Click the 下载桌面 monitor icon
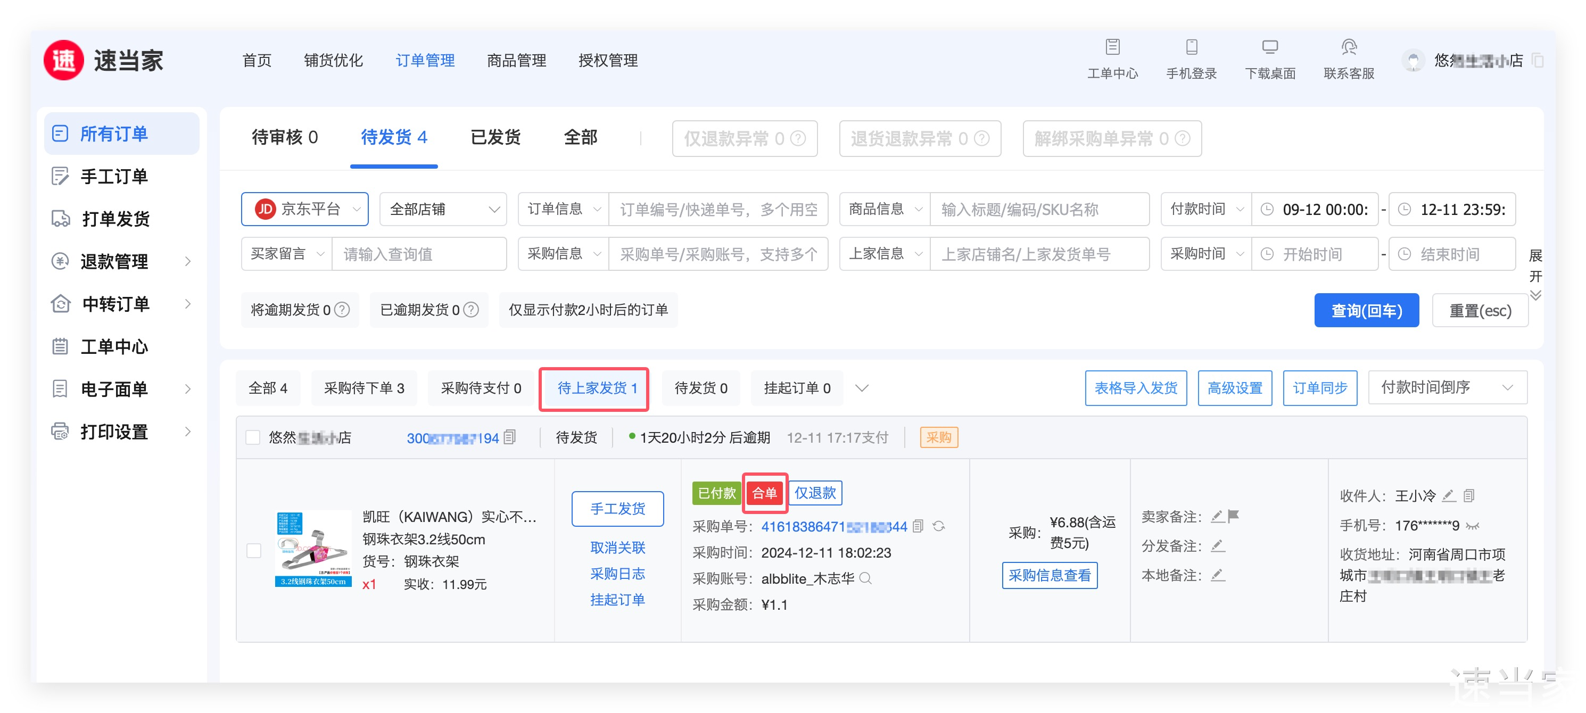 coord(1269,47)
